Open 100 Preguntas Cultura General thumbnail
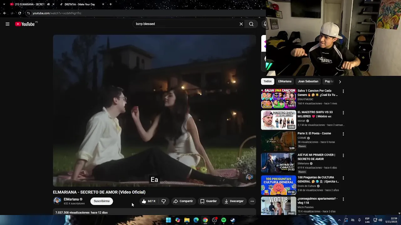 coord(279,185)
